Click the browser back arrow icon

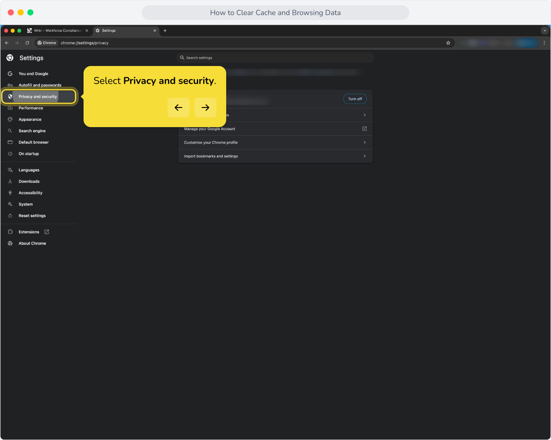tap(7, 43)
